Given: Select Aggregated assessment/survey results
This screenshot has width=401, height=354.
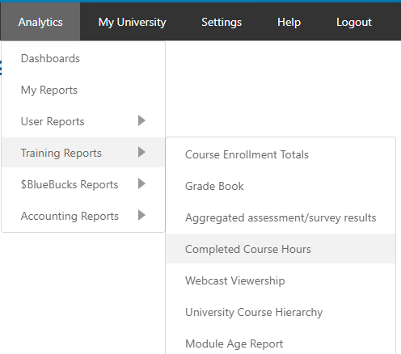Looking at the screenshot, I should (281, 217).
